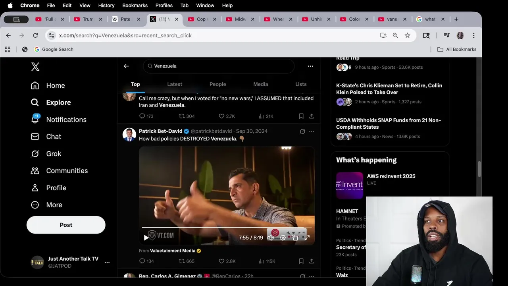The width and height of the screenshot is (508, 286).
Task: Go back in Chrome
Action: 8,35
